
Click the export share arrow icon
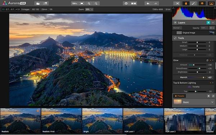tap(45, 4)
